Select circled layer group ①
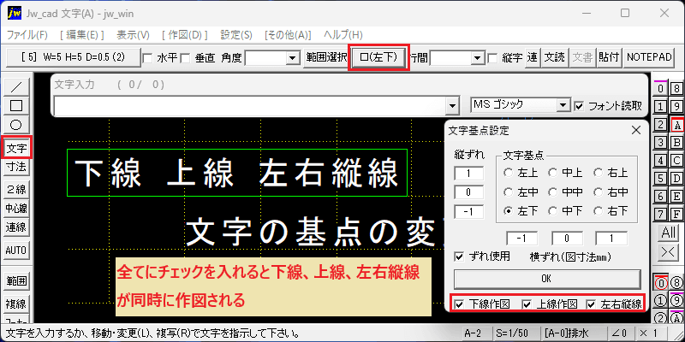Viewport: 685px width, 342px height. (x=661, y=301)
